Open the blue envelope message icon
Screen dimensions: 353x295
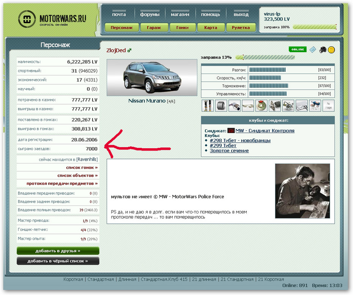tap(312, 50)
